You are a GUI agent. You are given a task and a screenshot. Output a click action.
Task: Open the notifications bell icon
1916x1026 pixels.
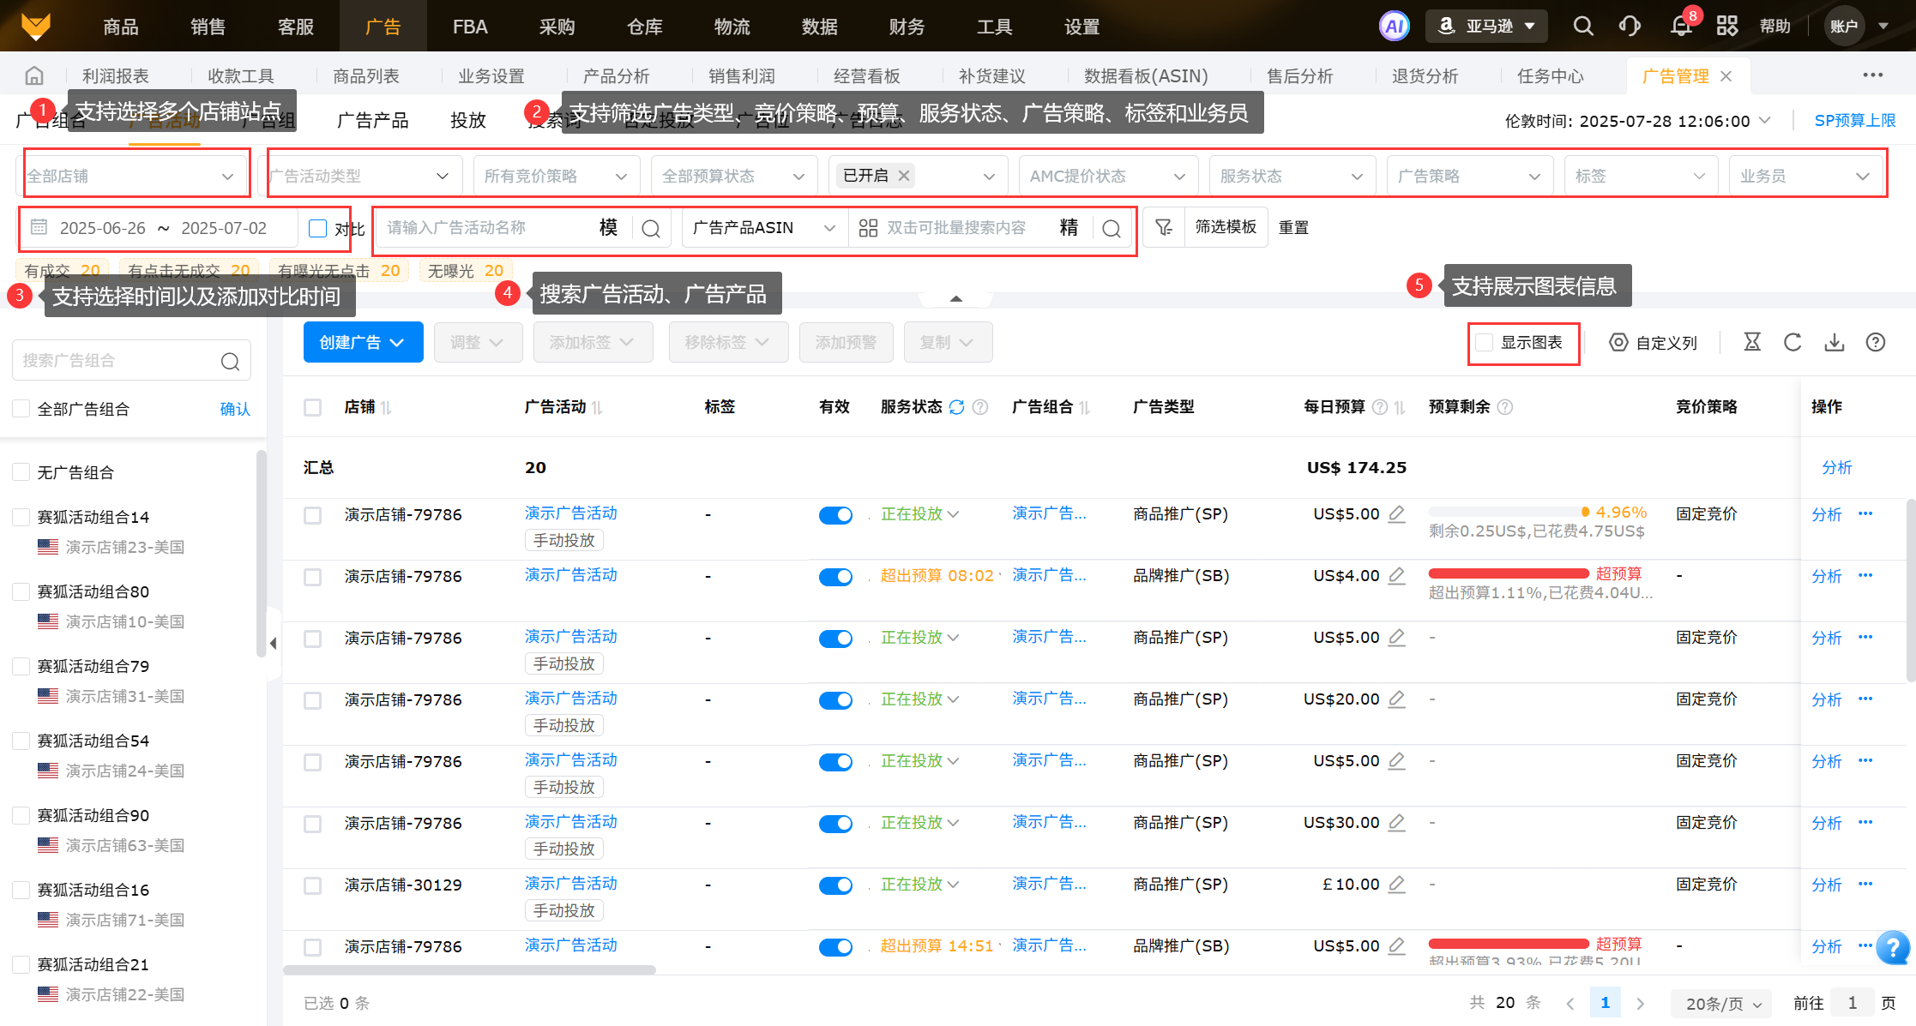tap(1681, 26)
